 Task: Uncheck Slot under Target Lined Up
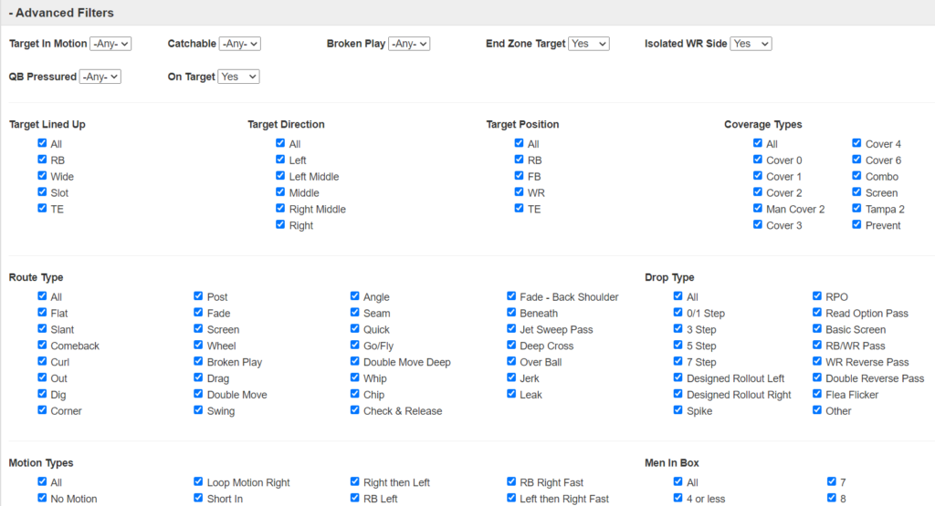coord(43,192)
